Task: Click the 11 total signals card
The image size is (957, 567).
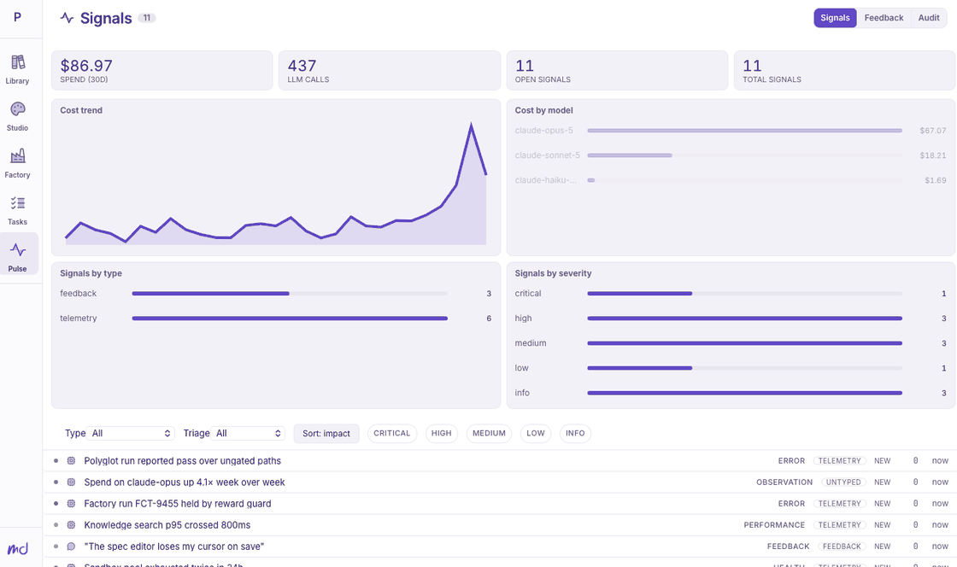Action: tap(845, 71)
